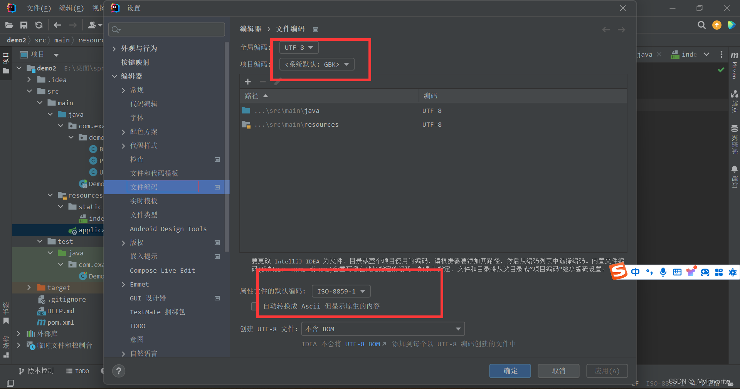
Task: Click UTF-8 encoding cell for resources row
Action: tap(432, 124)
